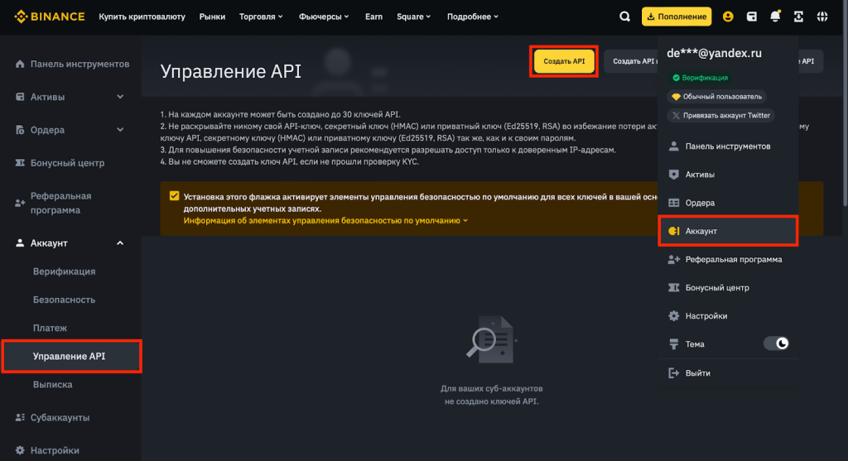Select Выйти to log out
The height and width of the screenshot is (461, 848).
[728, 373]
